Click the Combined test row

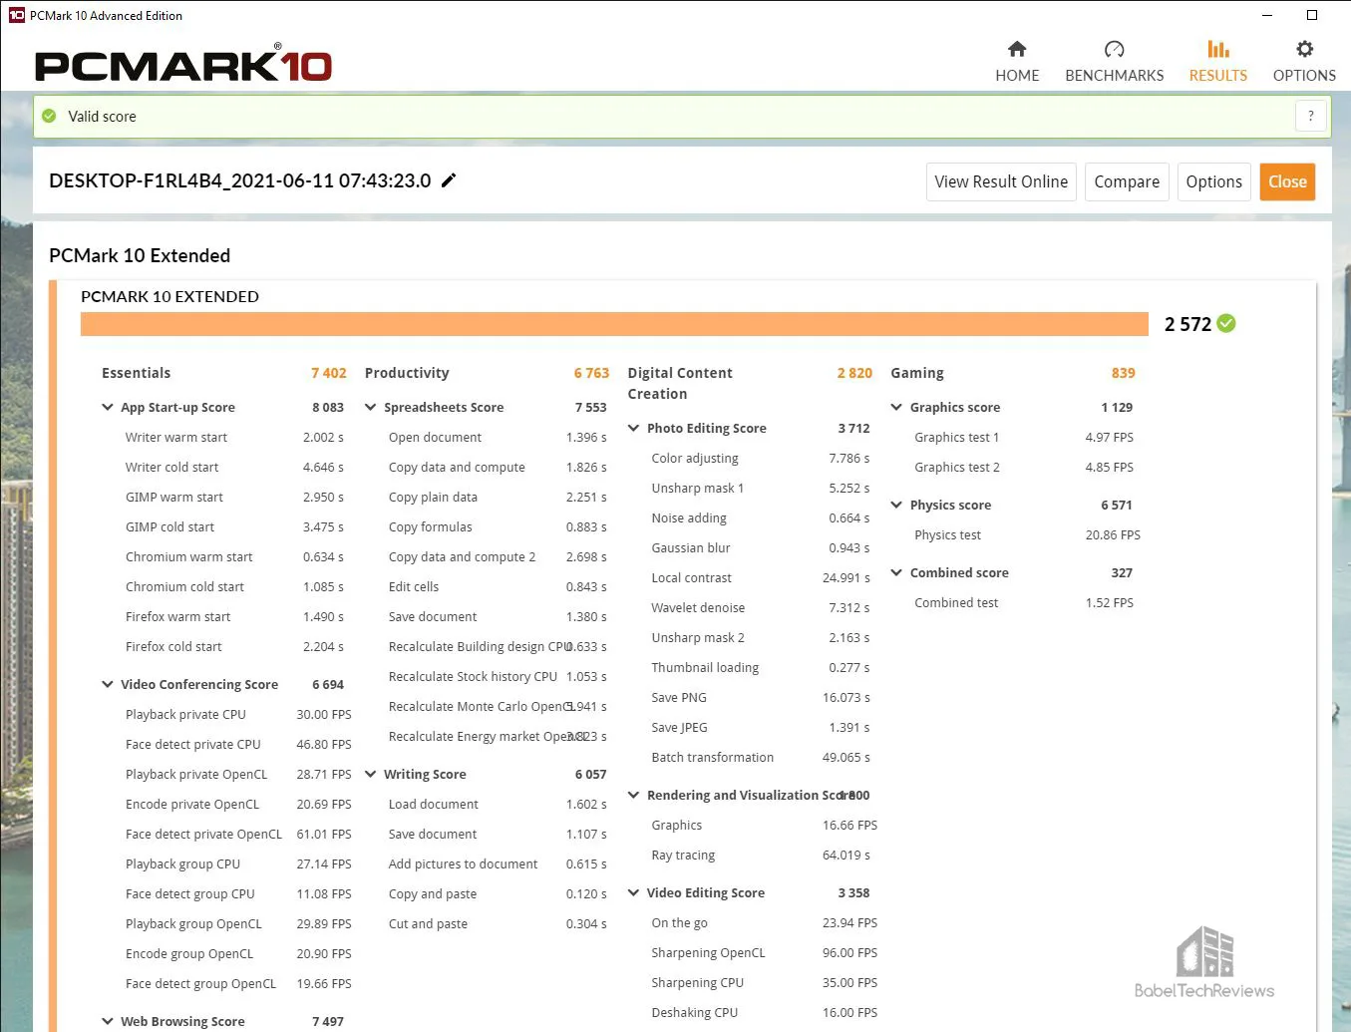[x=1024, y=602]
